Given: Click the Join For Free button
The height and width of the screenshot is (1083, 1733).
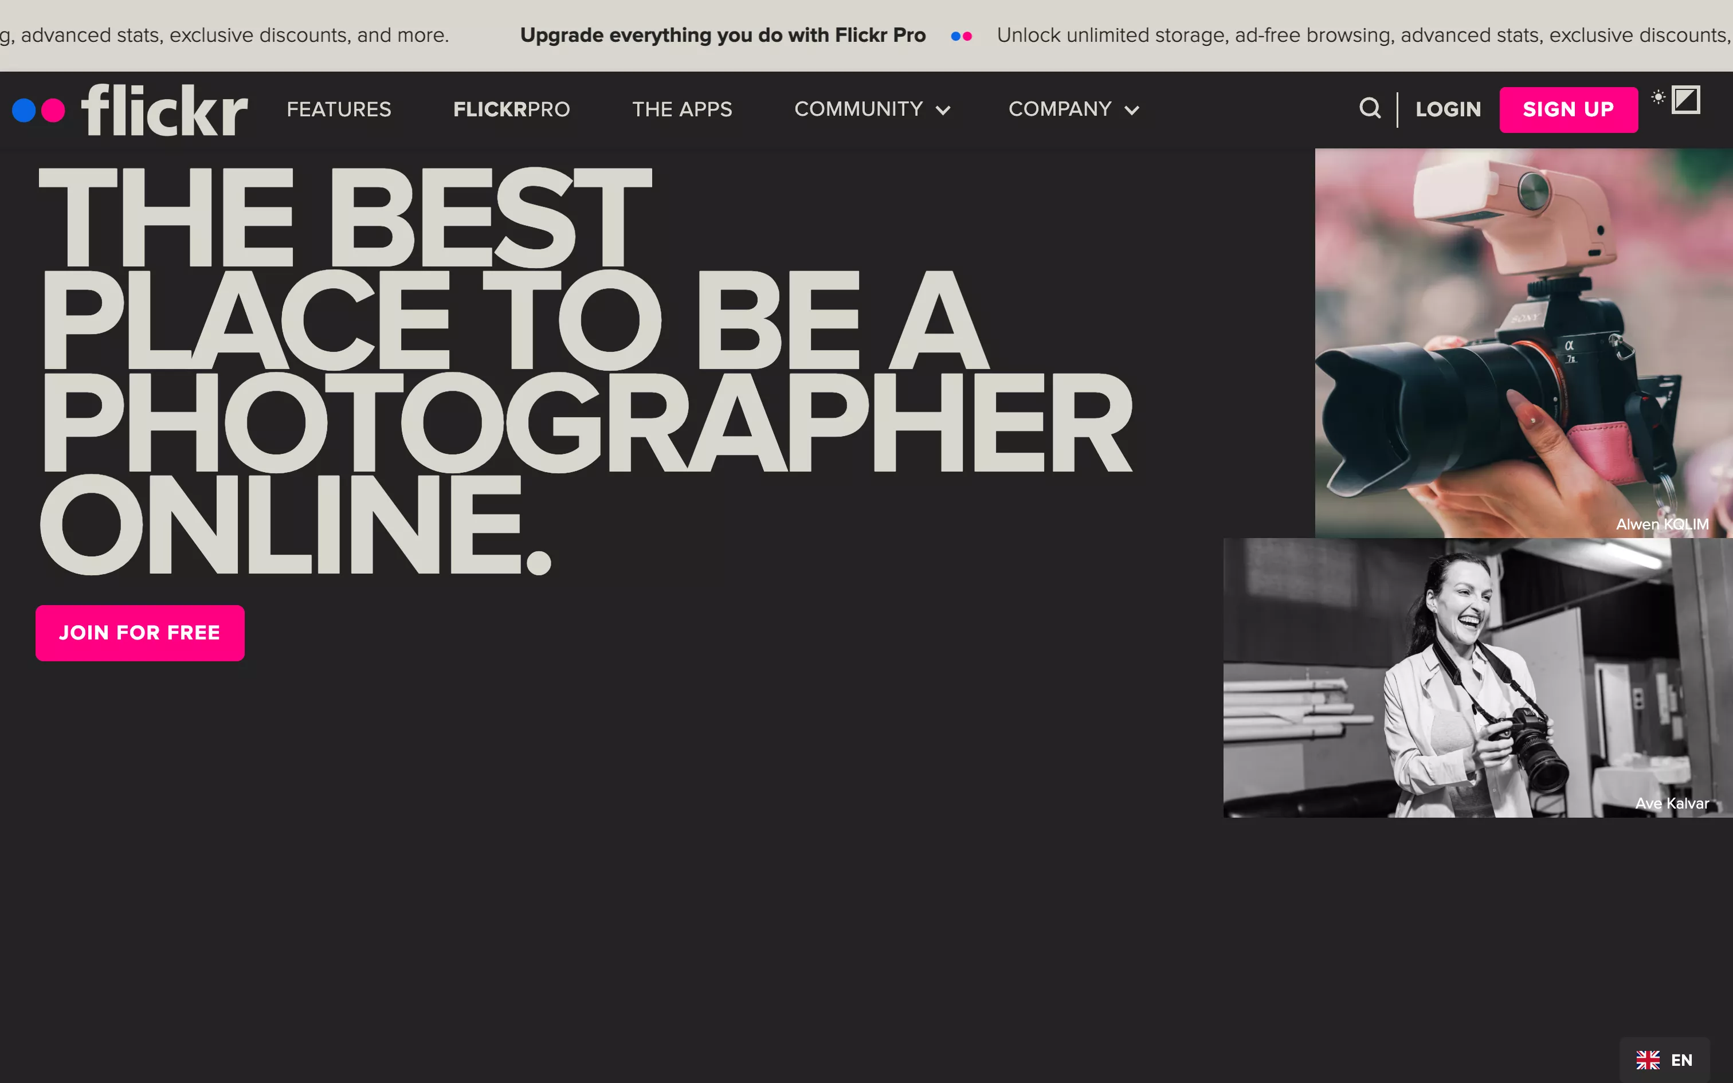Looking at the screenshot, I should point(140,633).
